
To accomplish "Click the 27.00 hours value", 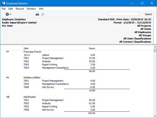I will 92,58.
